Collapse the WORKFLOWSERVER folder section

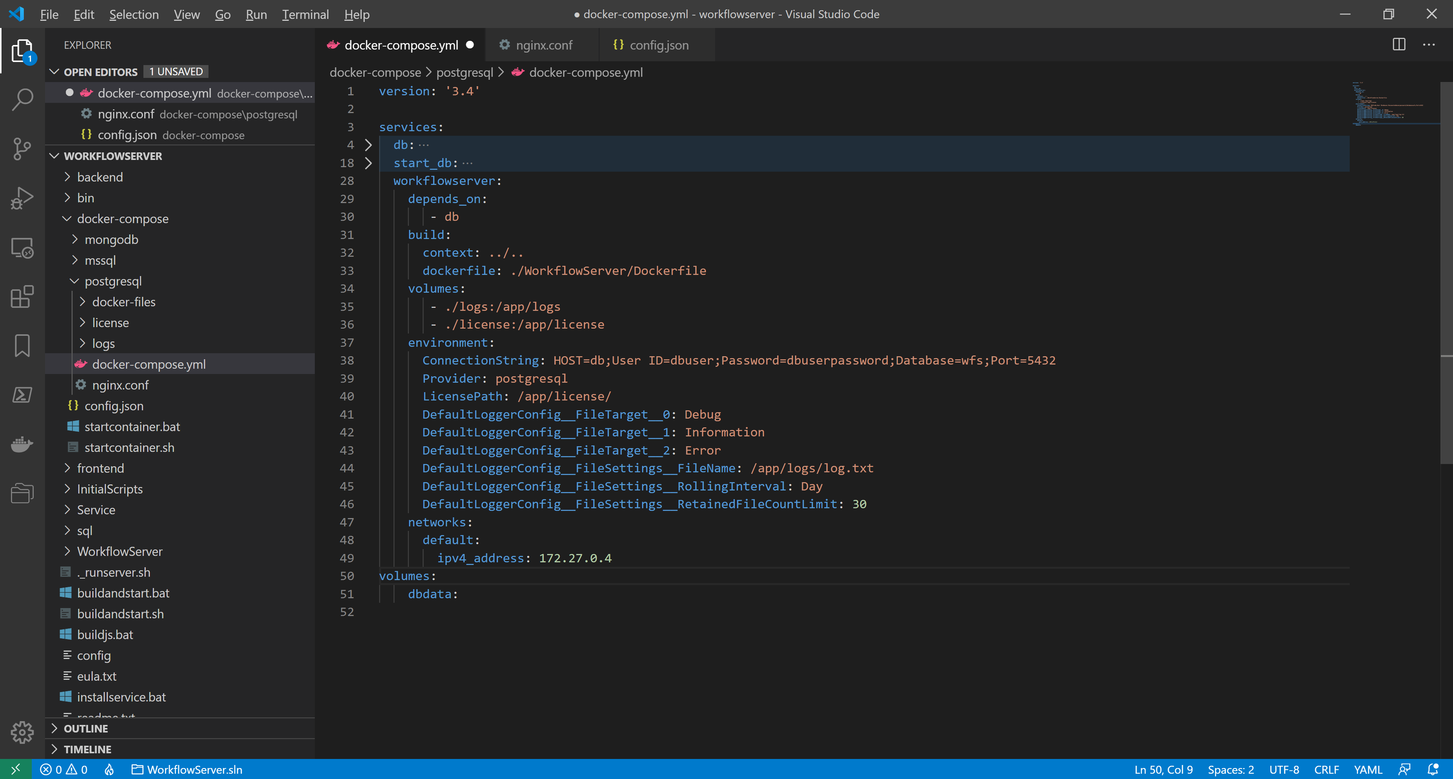pyautogui.click(x=55, y=155)
